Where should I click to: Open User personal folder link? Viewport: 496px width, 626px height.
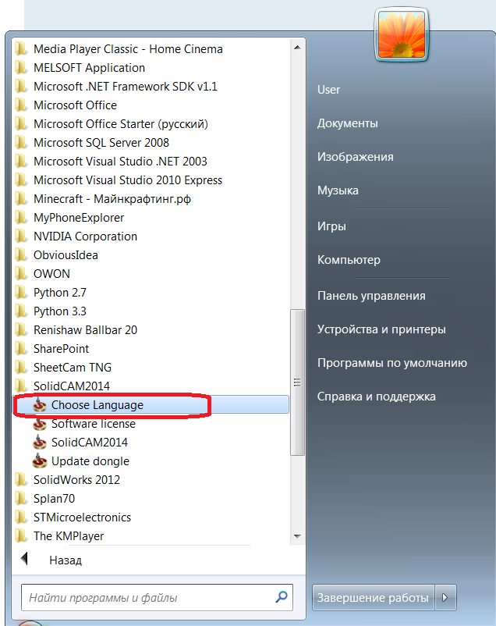point(328,90)
